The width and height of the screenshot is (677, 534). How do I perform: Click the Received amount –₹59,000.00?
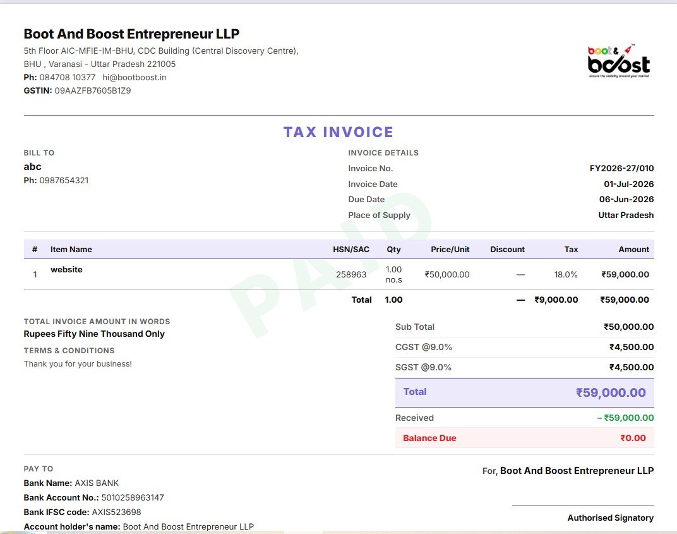(625, 418)
